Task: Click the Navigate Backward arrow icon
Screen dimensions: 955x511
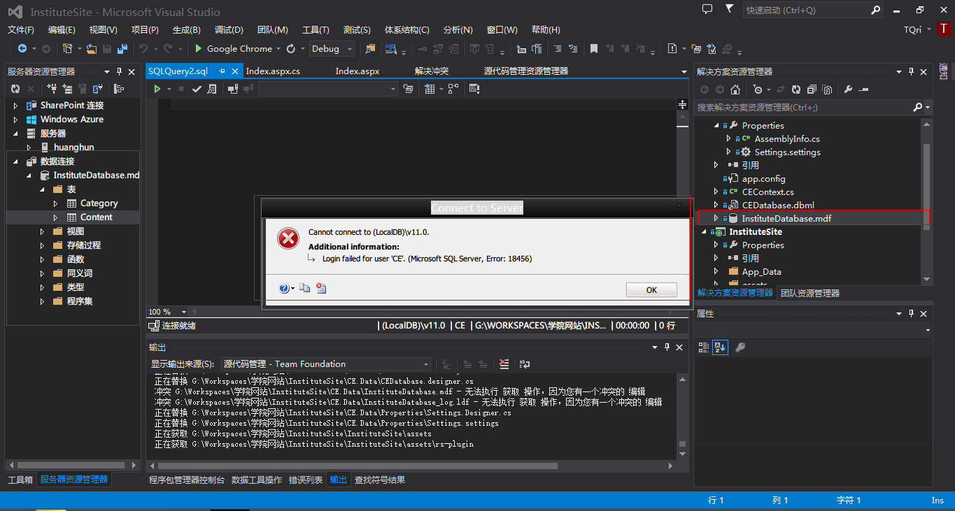Action: (x=22, y=49)
